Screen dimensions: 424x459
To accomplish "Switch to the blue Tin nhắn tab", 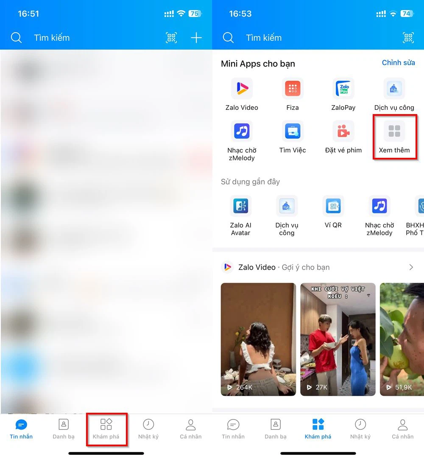I will click(x=21, y=428).
